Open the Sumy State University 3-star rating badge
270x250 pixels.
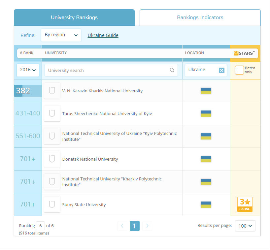pyautogui.click(x=245, y=204)
